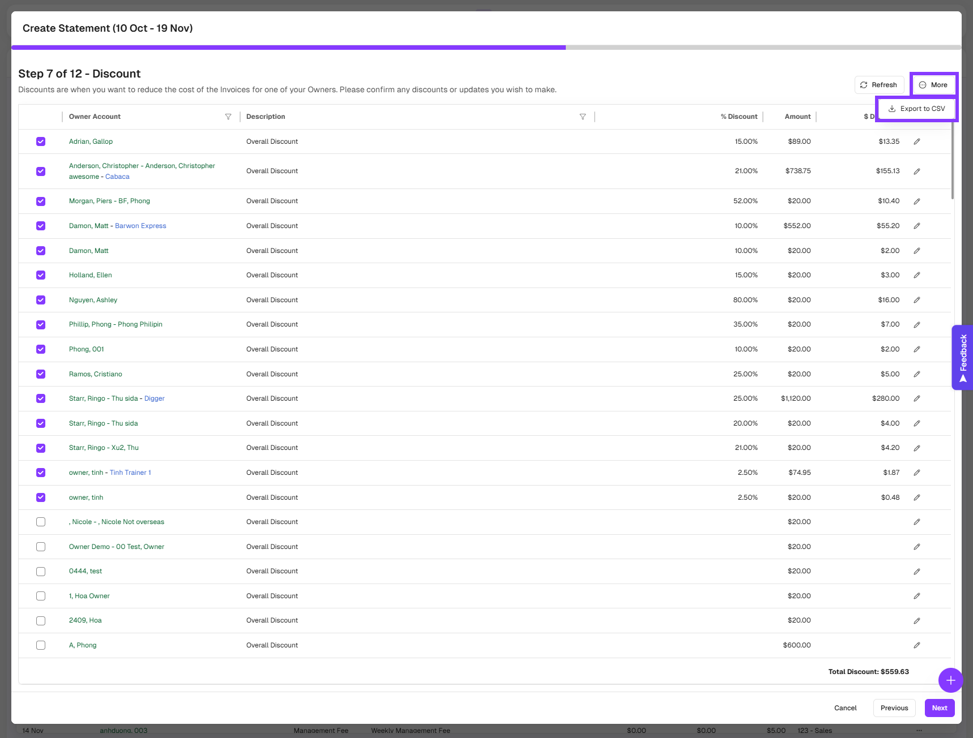973x738 pixels.
Task: Click the % Discount column header
Action: point(739,117)
